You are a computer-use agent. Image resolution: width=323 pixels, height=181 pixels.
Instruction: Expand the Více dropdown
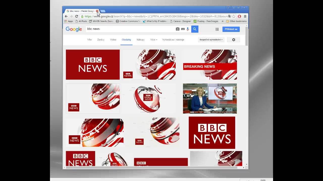154,40
